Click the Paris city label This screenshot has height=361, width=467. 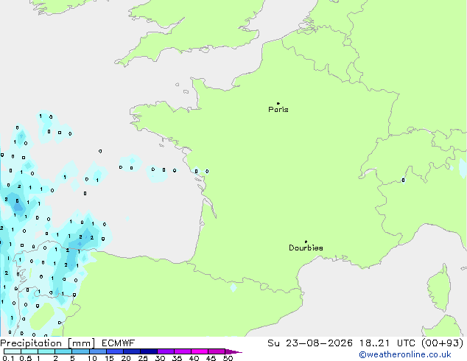[278, 110]
